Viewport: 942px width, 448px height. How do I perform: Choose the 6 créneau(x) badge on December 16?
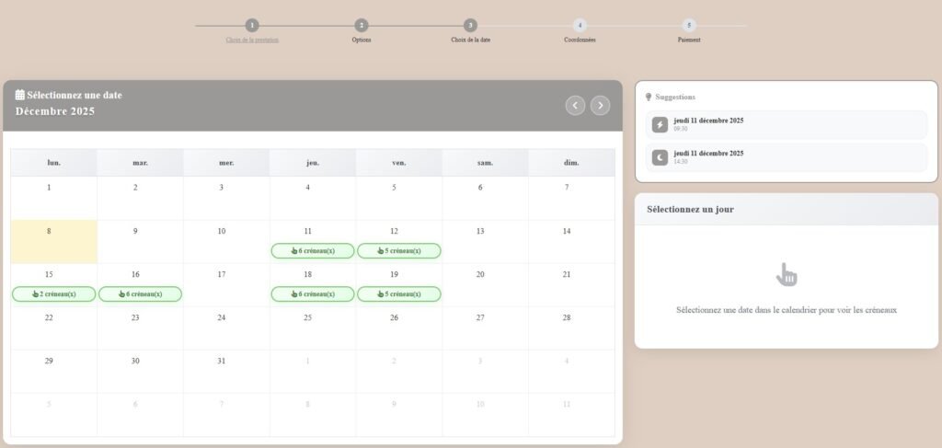[140, 294]
